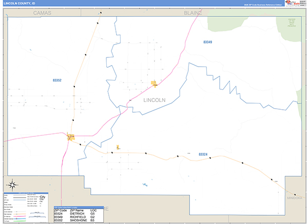This screenshot has width=308, height=224.
Task: Click 83349 in the ZIP index table
Action: [58, 217]
